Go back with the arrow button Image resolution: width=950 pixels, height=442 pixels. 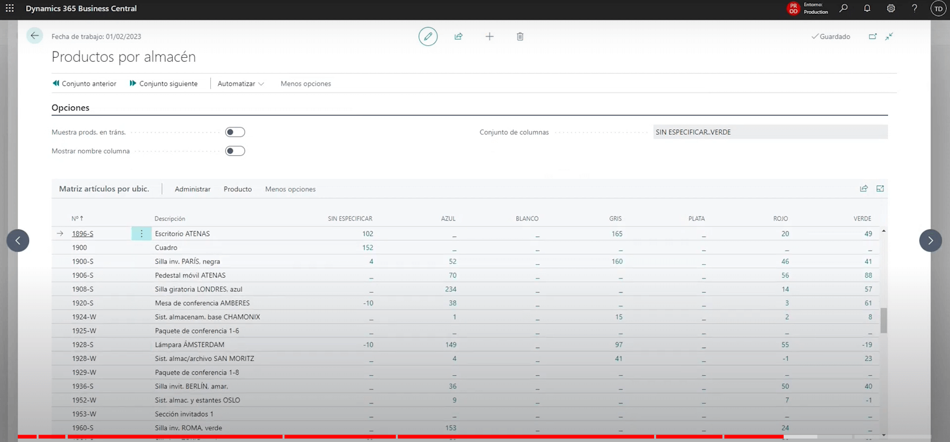pos(35,36)
